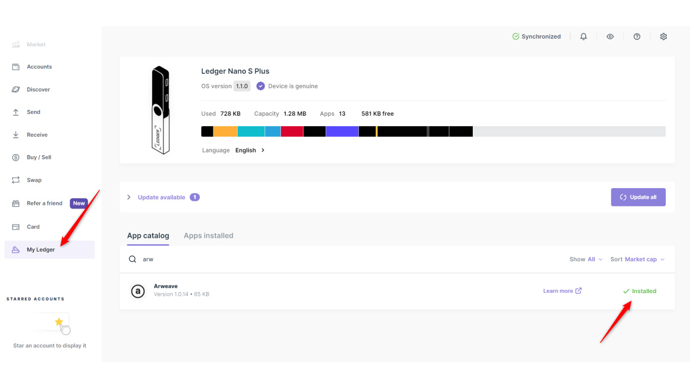Click the OS version "1.1.0" badge
This screenshot has height=388, width=690.
pyautogui.click(x=242, y=86)
